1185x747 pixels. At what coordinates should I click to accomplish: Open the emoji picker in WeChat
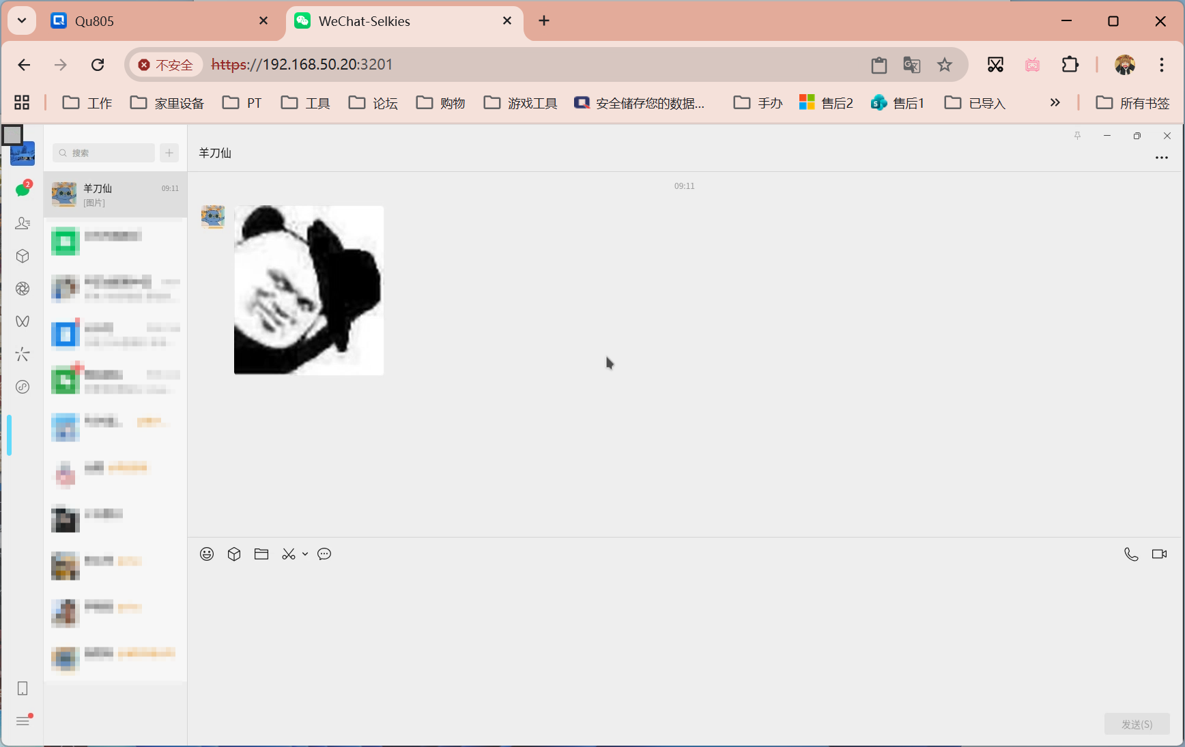(207, 554)
